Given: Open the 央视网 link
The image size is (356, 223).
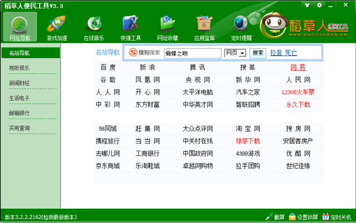Looking at the screenshot, I should pos(198,80).
